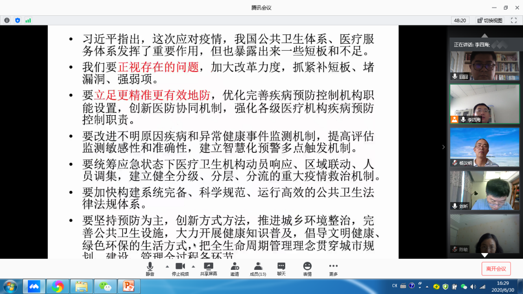Enter full screen mode icon
Image resolution: width=523 pixels, height=294 pixels.
(x=513, y=20)
